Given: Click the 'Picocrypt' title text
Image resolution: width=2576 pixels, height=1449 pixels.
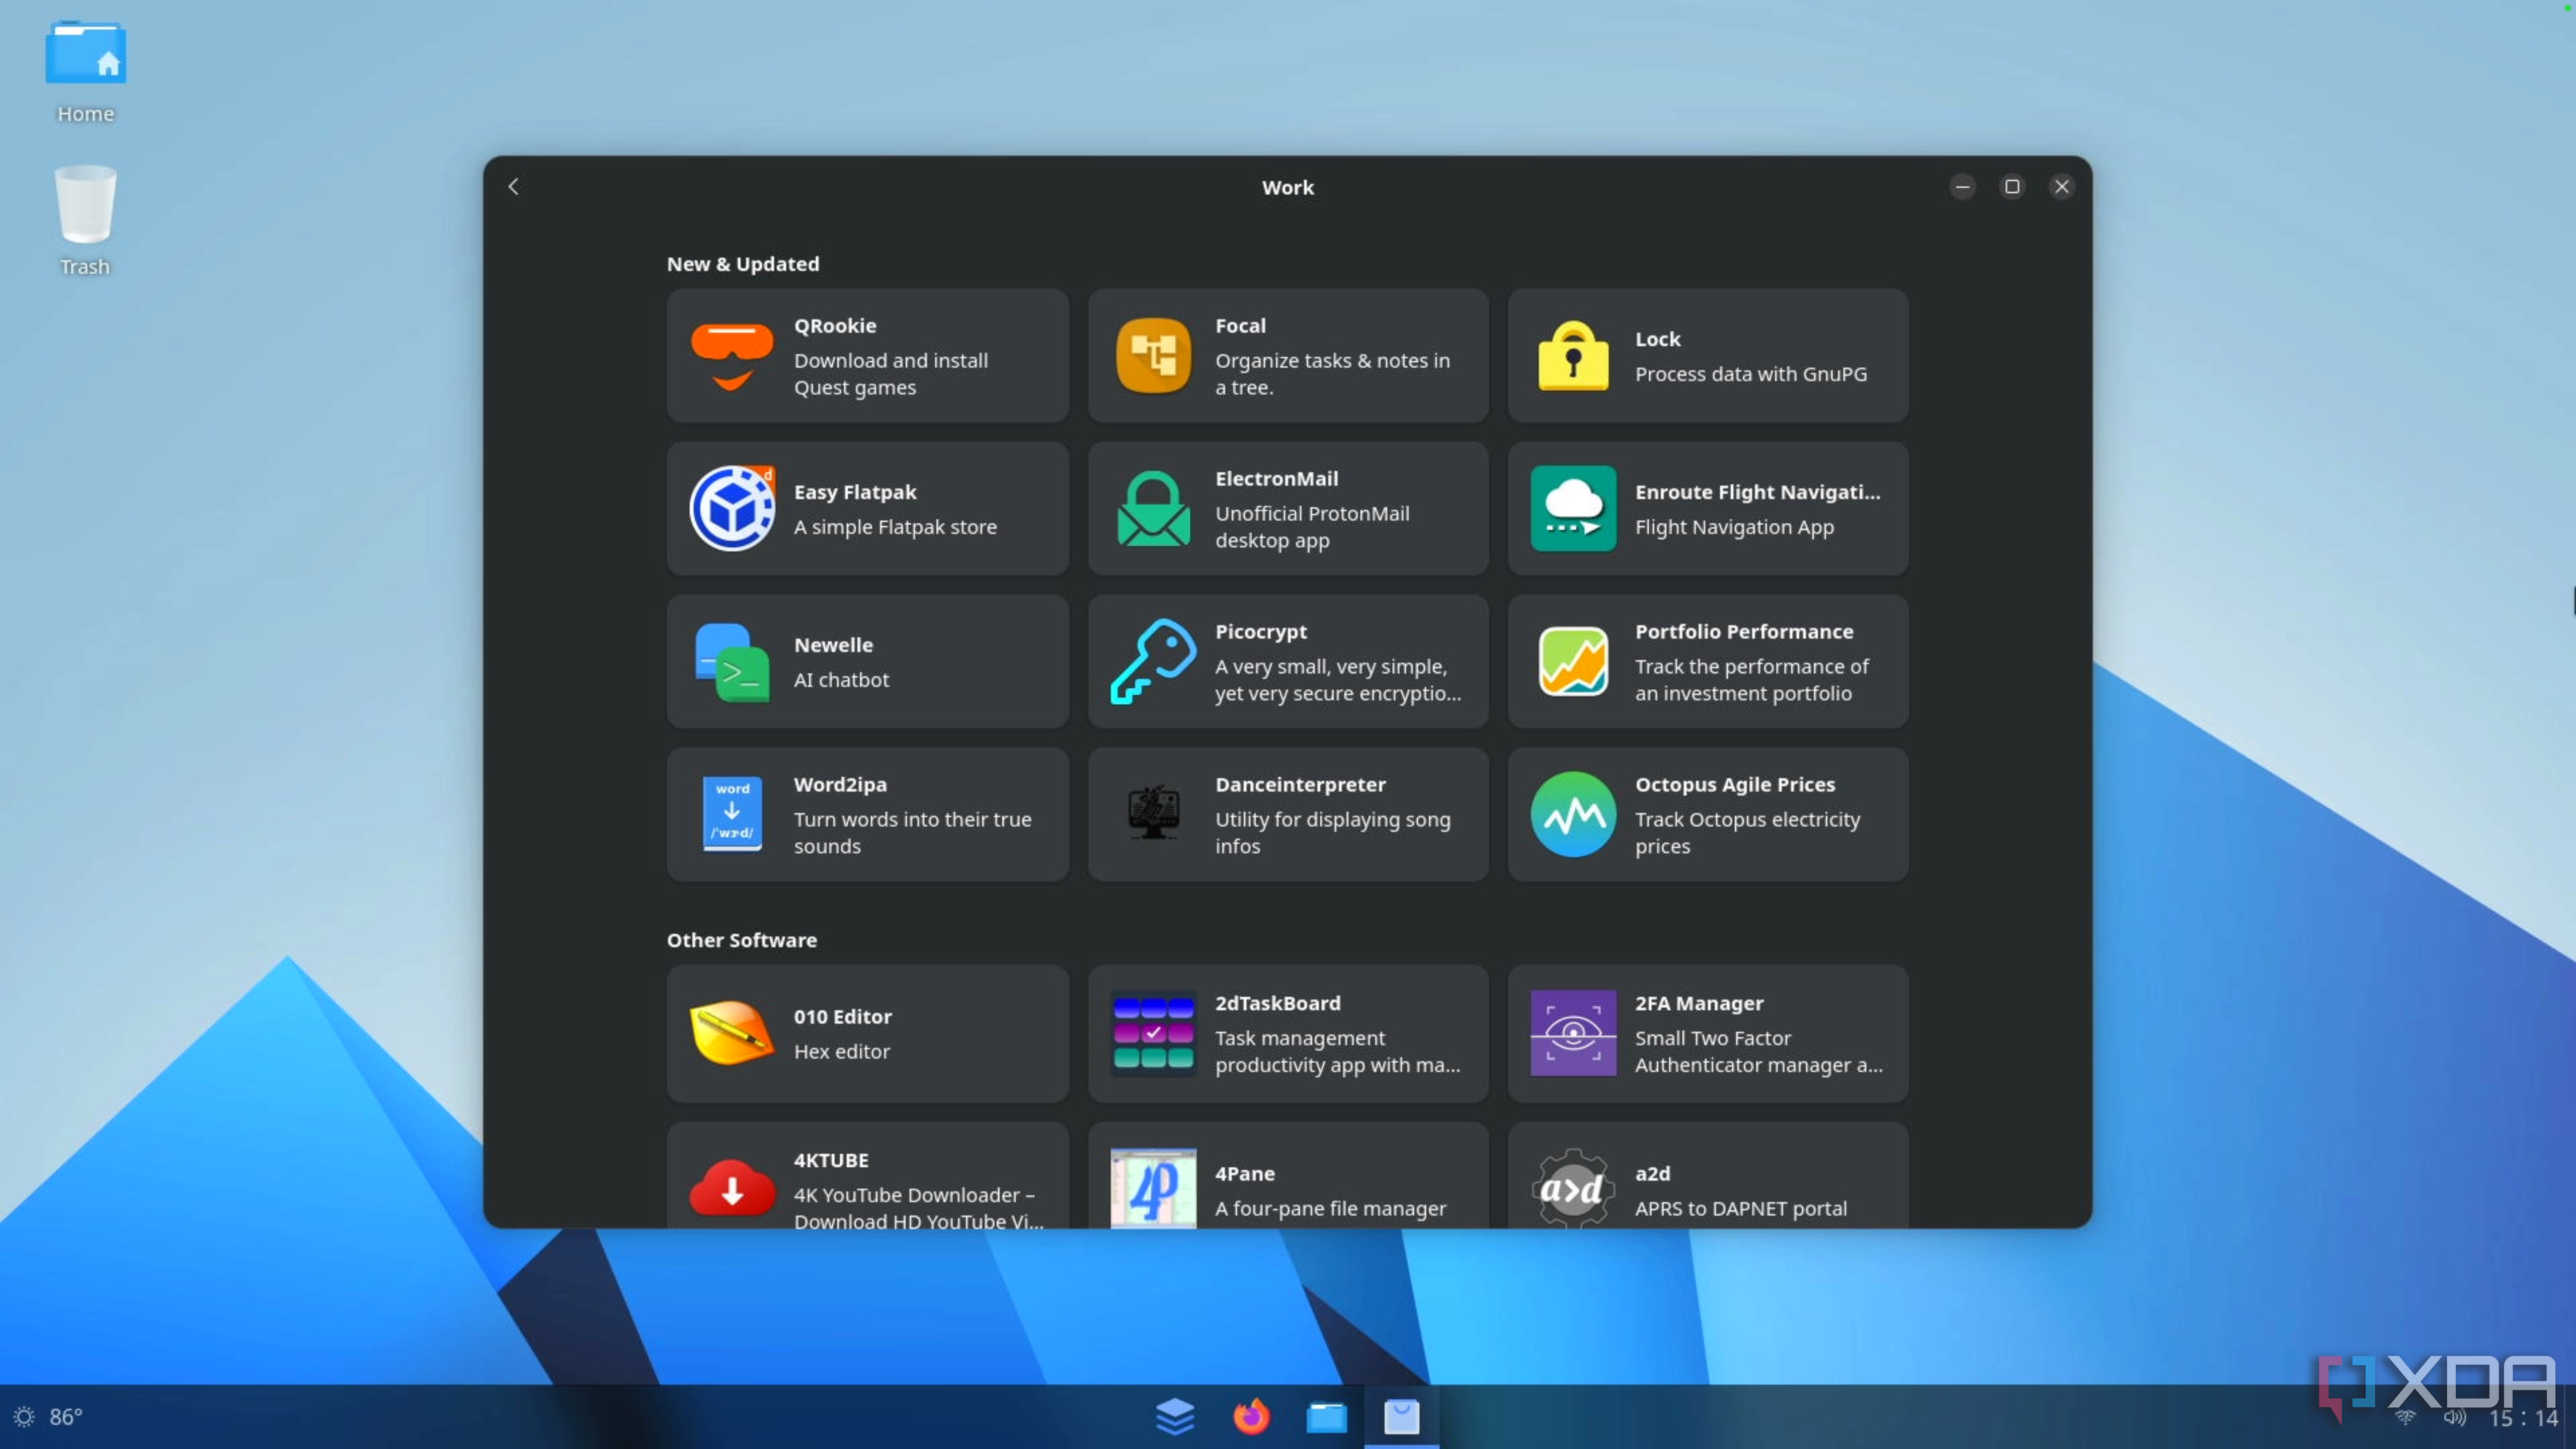Looking at the screenshot, I should [1260, 632].
